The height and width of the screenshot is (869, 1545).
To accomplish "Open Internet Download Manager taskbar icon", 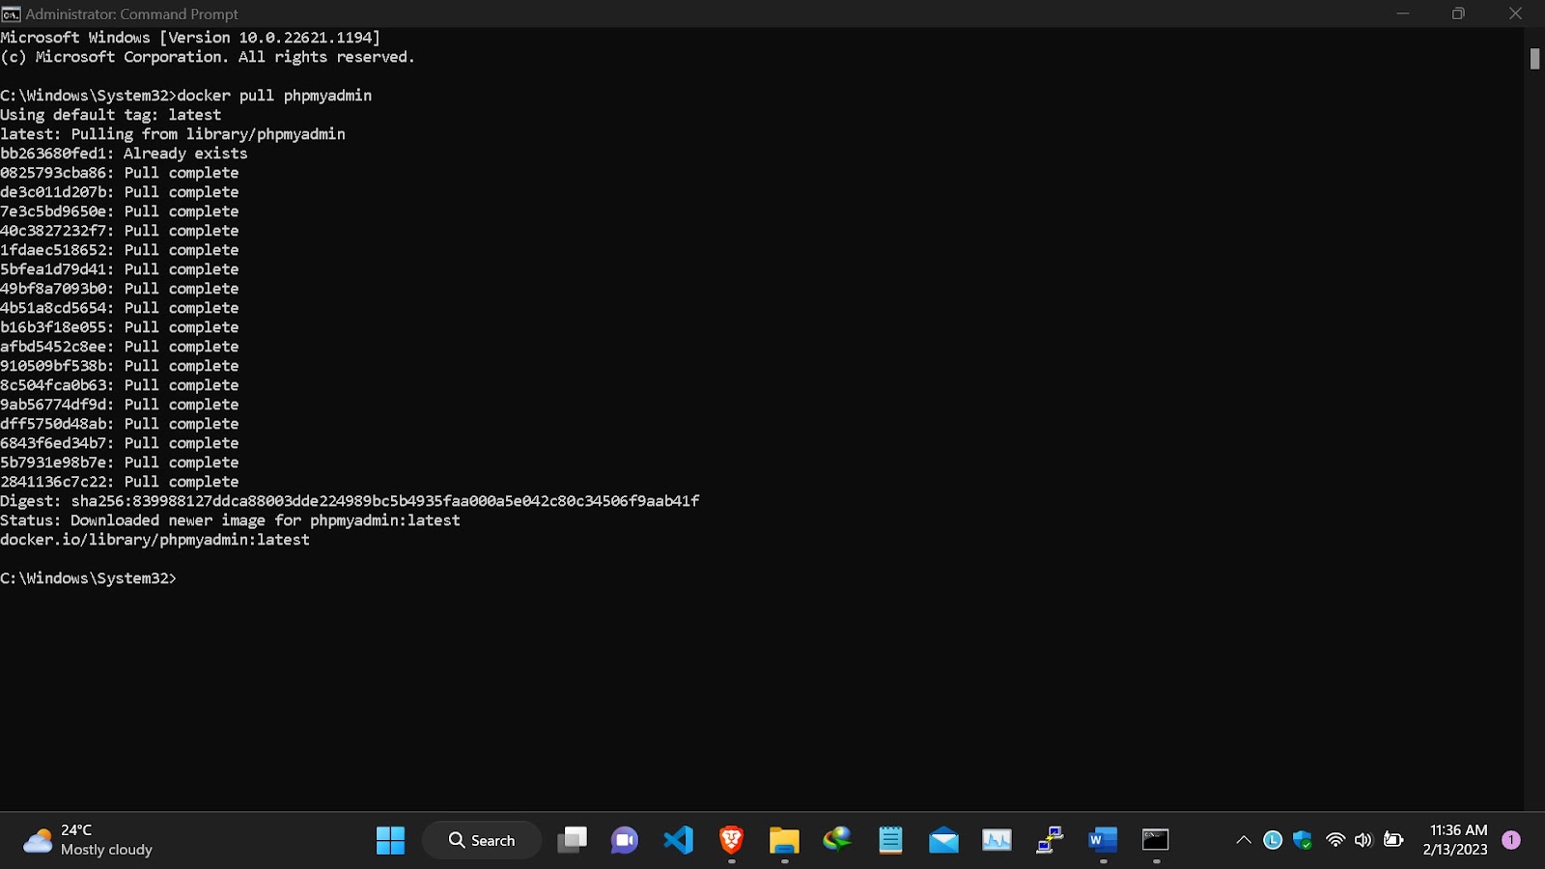I will point(837,840).
